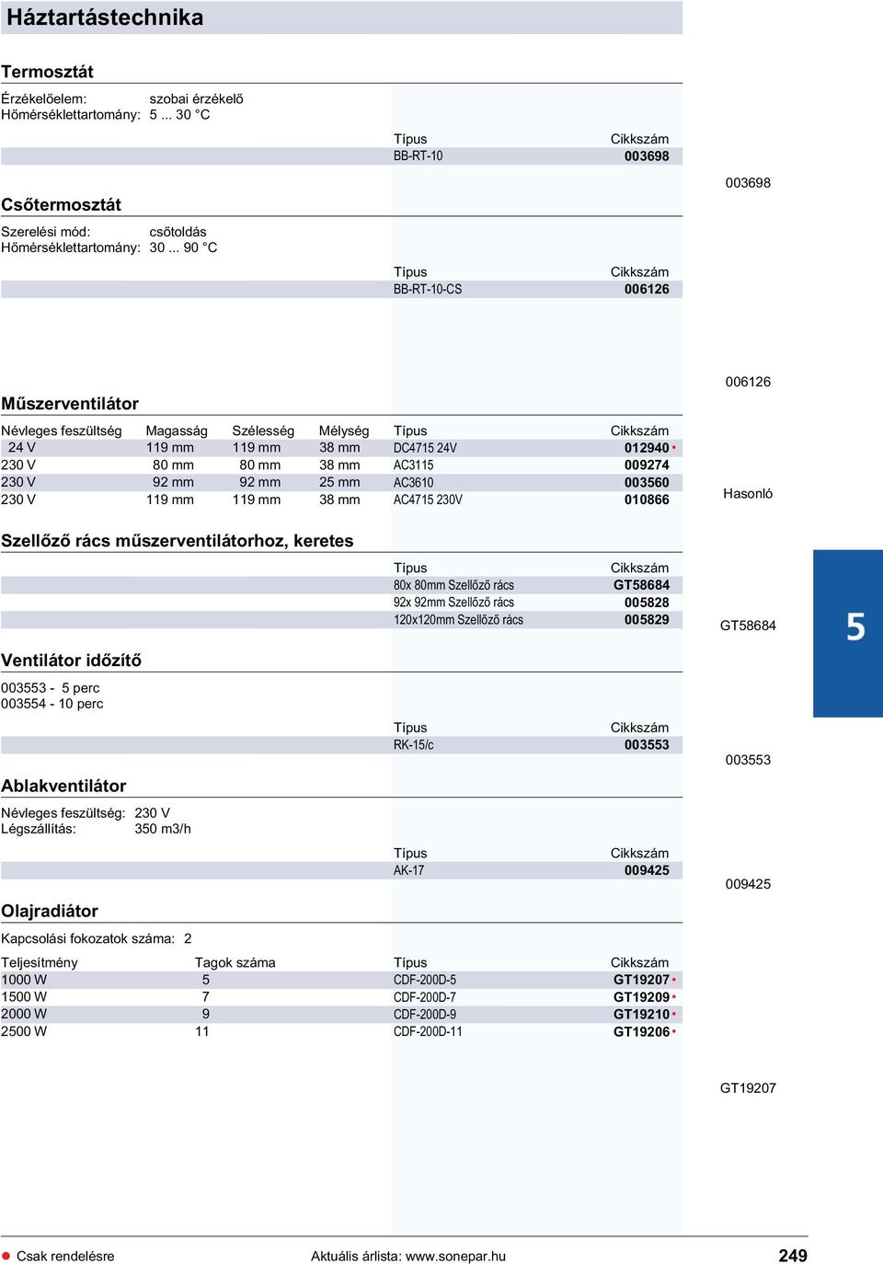This screenshot has height=1264, width=883.
Task: Click article number 009274
Action: [647, 465]
